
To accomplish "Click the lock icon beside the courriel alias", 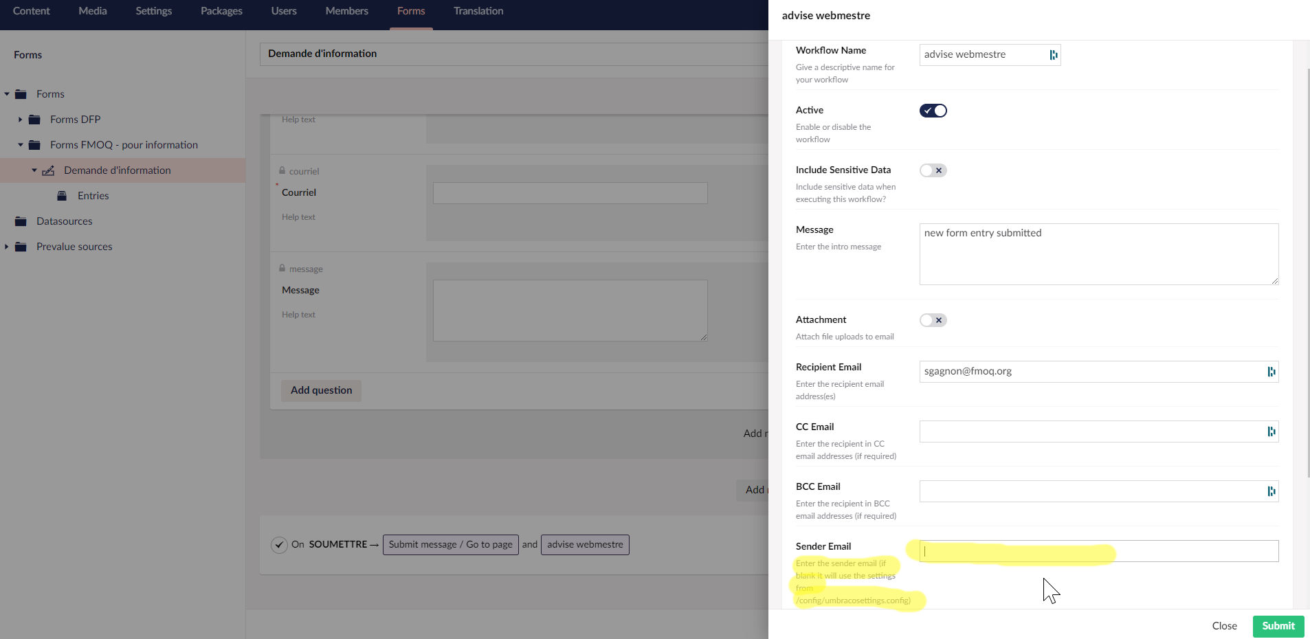I will click(282, 170).
